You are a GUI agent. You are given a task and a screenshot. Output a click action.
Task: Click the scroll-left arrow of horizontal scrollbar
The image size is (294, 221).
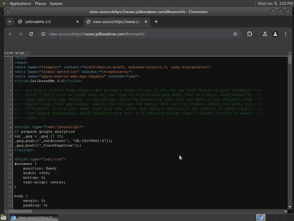(6, 212)
